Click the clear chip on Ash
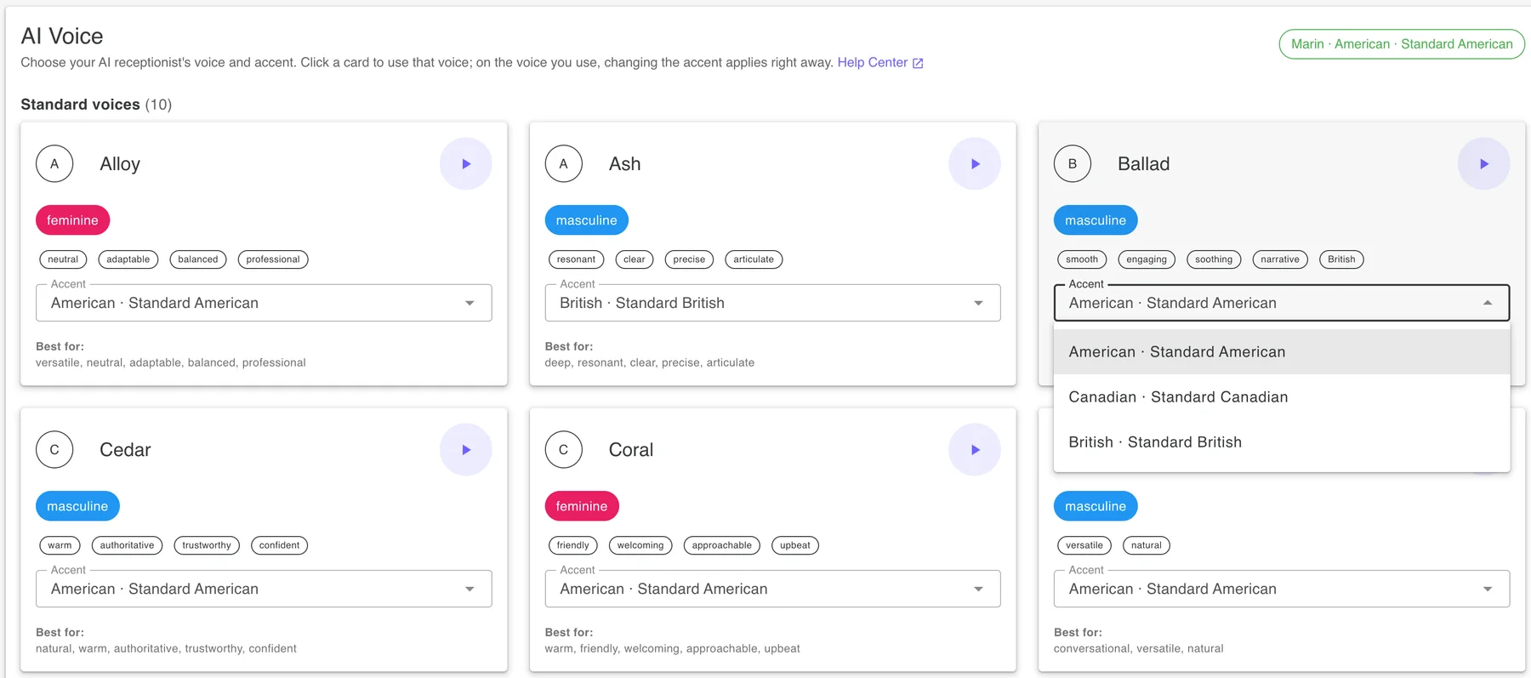This screenshot has width=1531, height=678. (635, 259)
